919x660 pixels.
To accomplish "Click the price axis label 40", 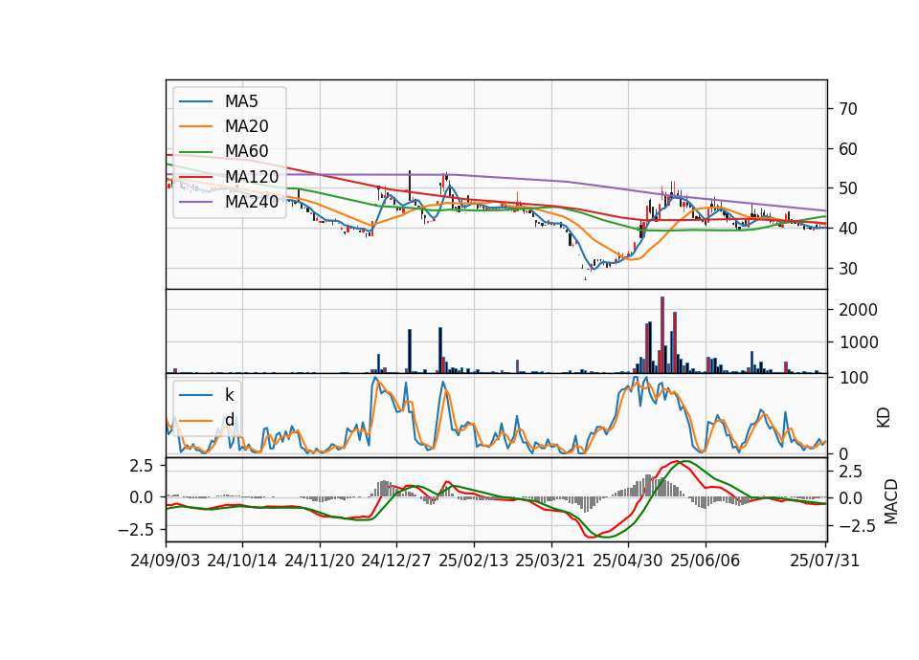I will 848,229.
